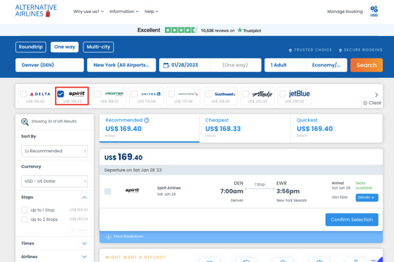This screenshot has height=262, width=394.
Task: Switch to Multi-city trip type
Action: (98, 47)
